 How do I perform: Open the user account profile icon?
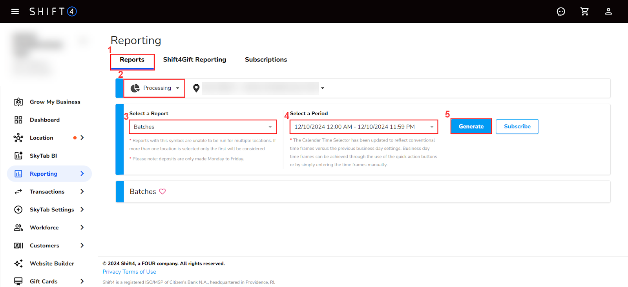608,11
